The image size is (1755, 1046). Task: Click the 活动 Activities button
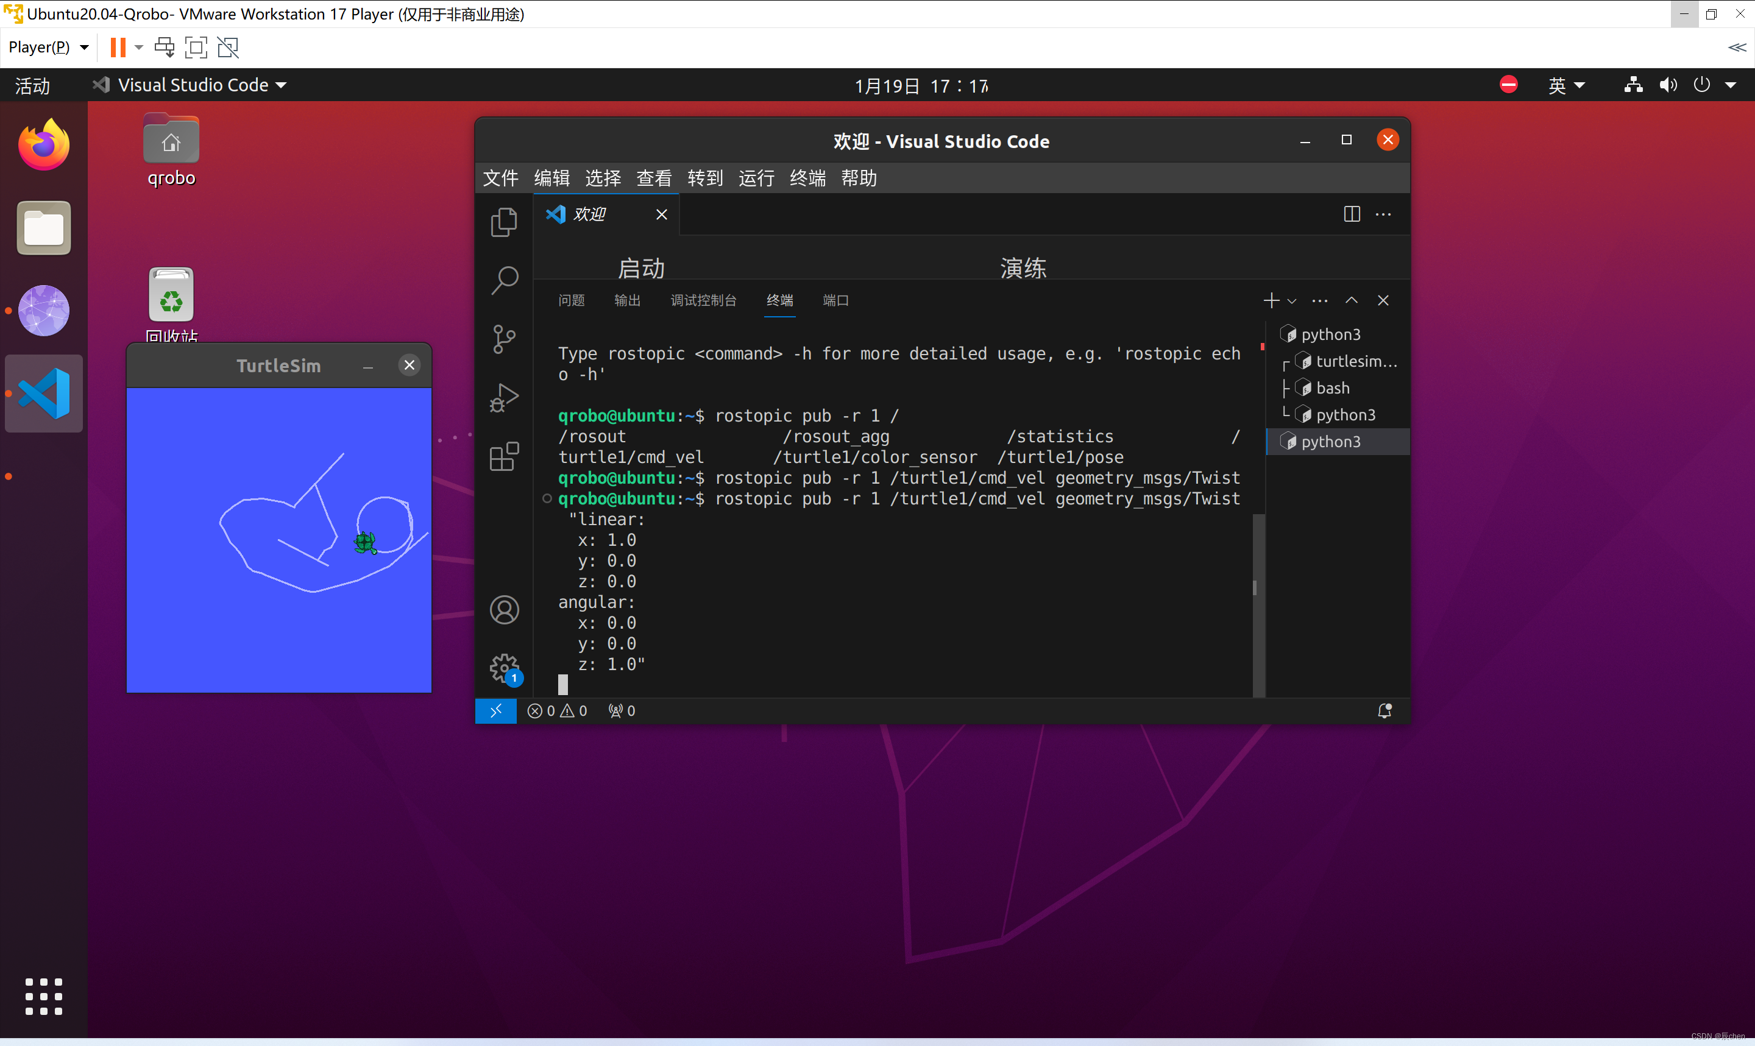click(x=33, y=85)
